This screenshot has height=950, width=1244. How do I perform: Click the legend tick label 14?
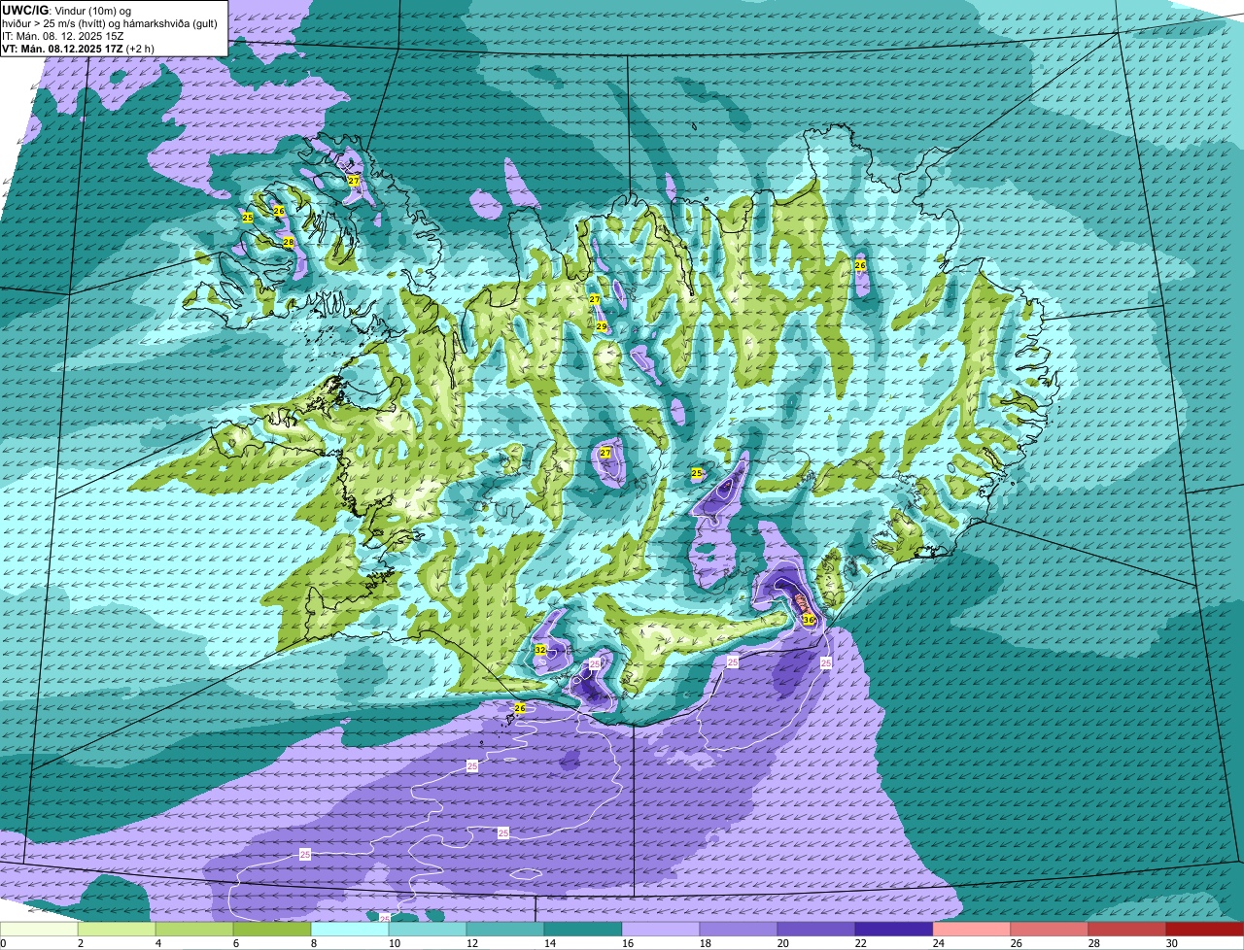(x=548, y=943)
